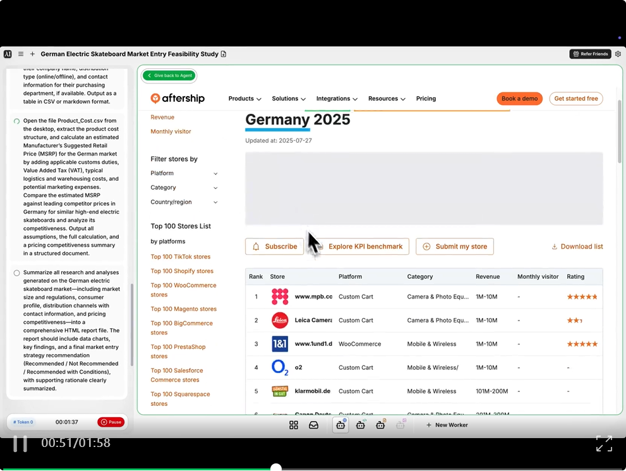Click the www.mpb.co store name

click(x=313, y=297)
